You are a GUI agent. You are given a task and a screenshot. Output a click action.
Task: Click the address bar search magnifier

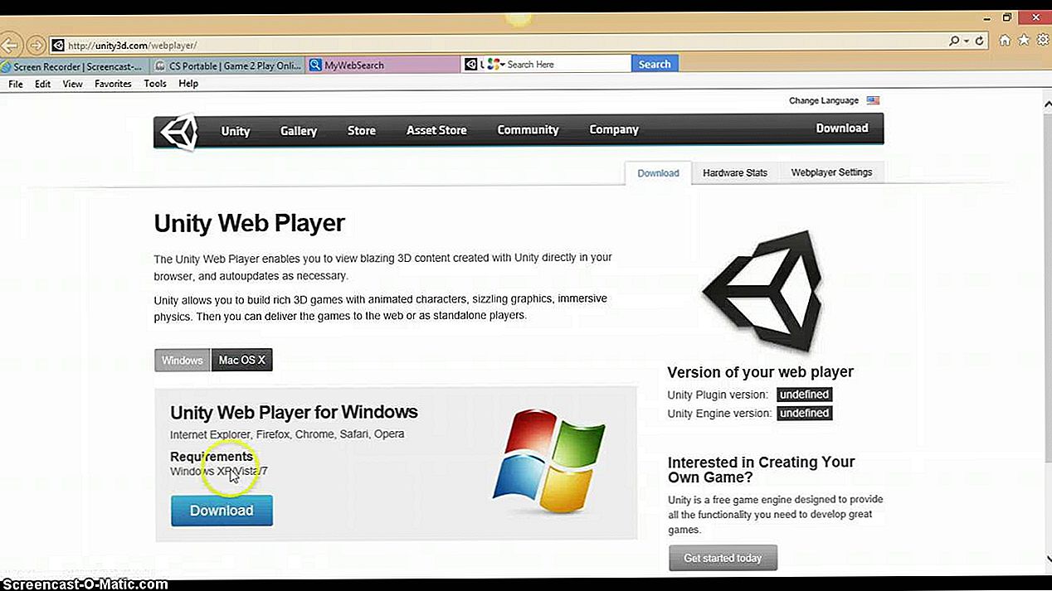(x=955, y=41)
